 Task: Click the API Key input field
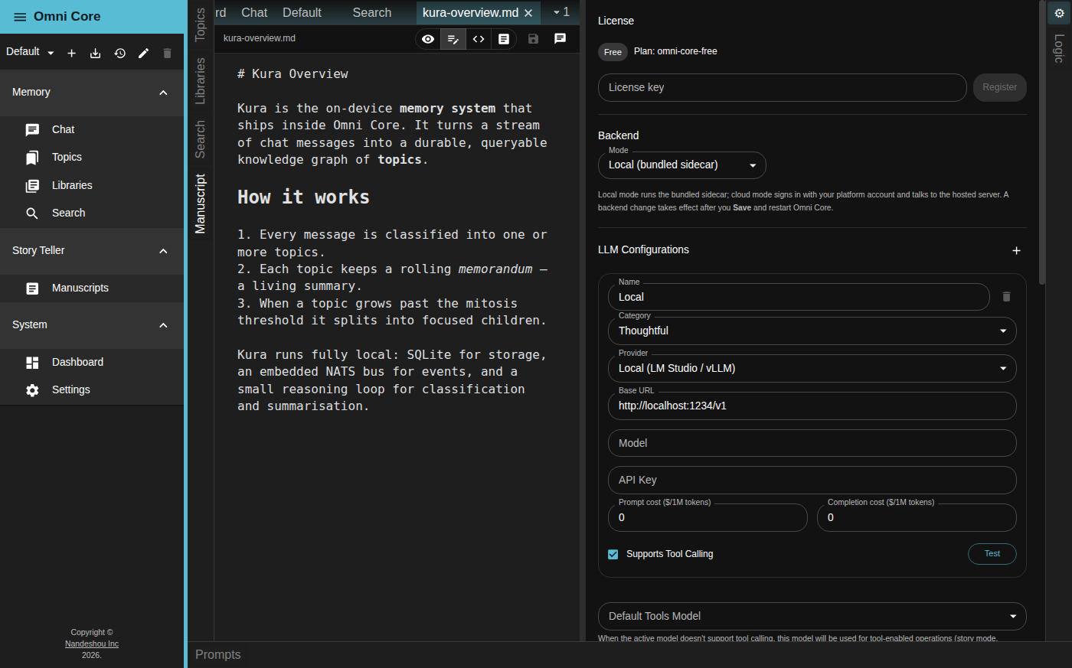pos(812,481)
